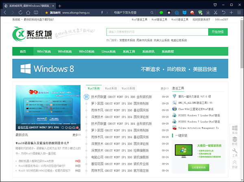Image resolution: width=244 pixels, height=182 pixels.
Task: Click the bookmark star in address bar
Action: tap(46, 13)
